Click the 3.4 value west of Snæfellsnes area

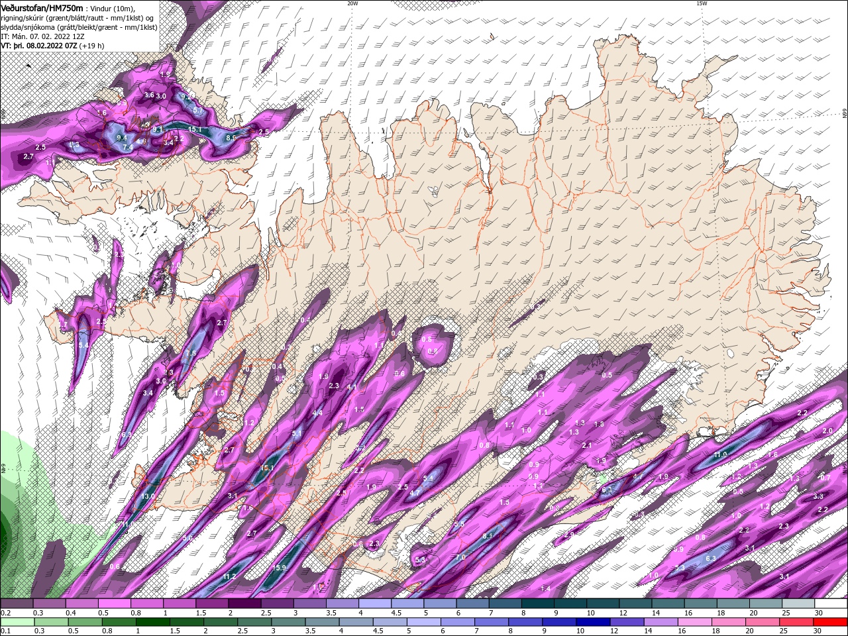148,393
